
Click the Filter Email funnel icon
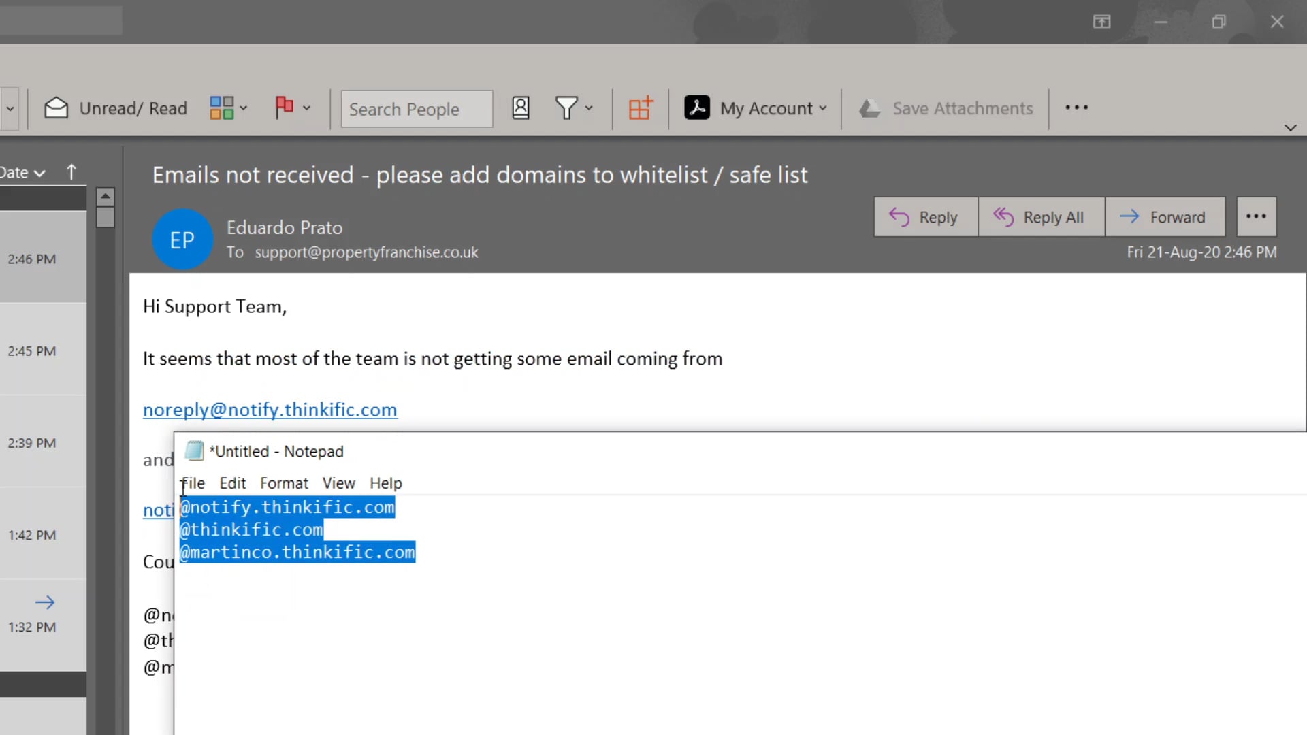point(566,108)
